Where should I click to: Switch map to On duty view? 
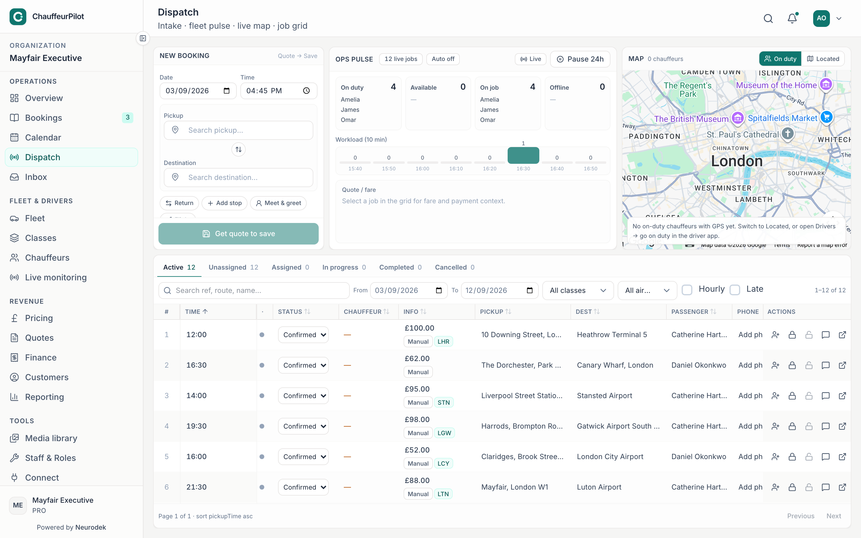coord(780,59)
